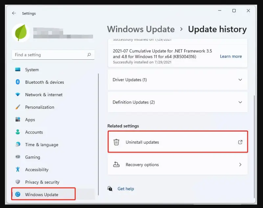
Task: Expand Definition Updates (2) section
Action: [x=178, y=102]
